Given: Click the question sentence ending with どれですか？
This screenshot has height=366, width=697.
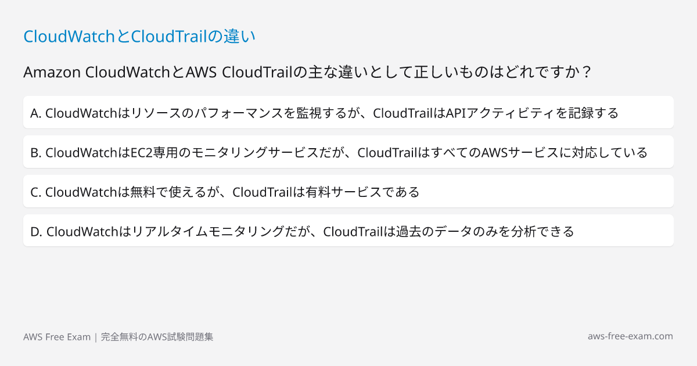Looking at the screenshot, I should (x=308, y=72).
